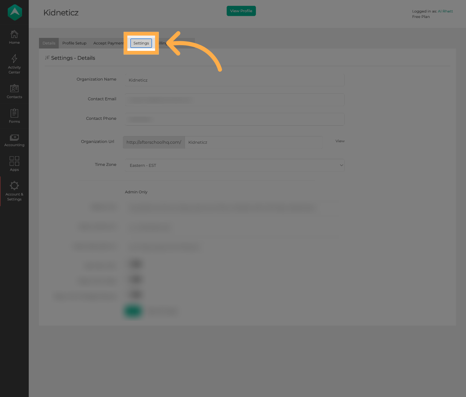Open the Profile Setup tab
This screenshot has height=397, width=466.
point(74,43)
